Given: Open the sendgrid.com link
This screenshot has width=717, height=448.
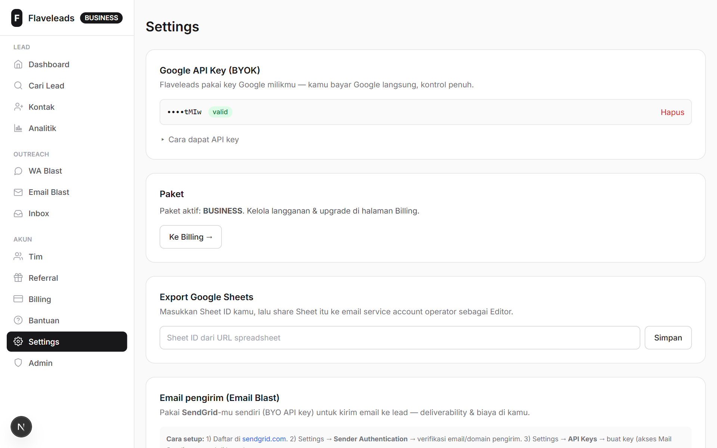Looking at the screenshot, I should (264, 439).
